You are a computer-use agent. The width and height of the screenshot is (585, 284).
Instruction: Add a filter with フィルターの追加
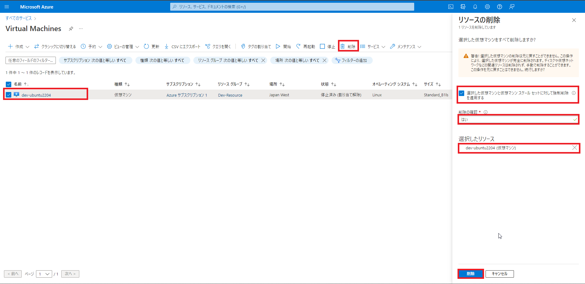click(352, 60)
